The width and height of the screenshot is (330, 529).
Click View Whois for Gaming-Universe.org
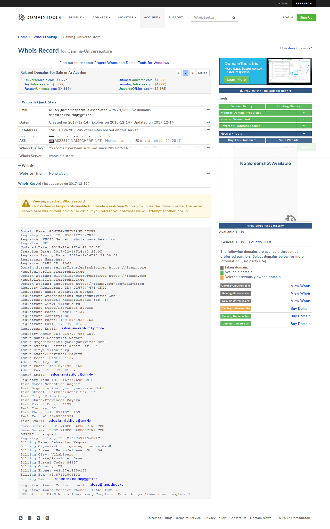pyautogui.click(x=301, y=301)
